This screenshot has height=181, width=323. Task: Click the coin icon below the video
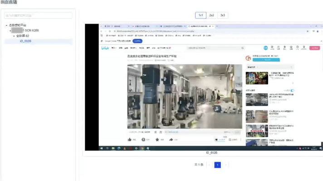pos(143,140)
